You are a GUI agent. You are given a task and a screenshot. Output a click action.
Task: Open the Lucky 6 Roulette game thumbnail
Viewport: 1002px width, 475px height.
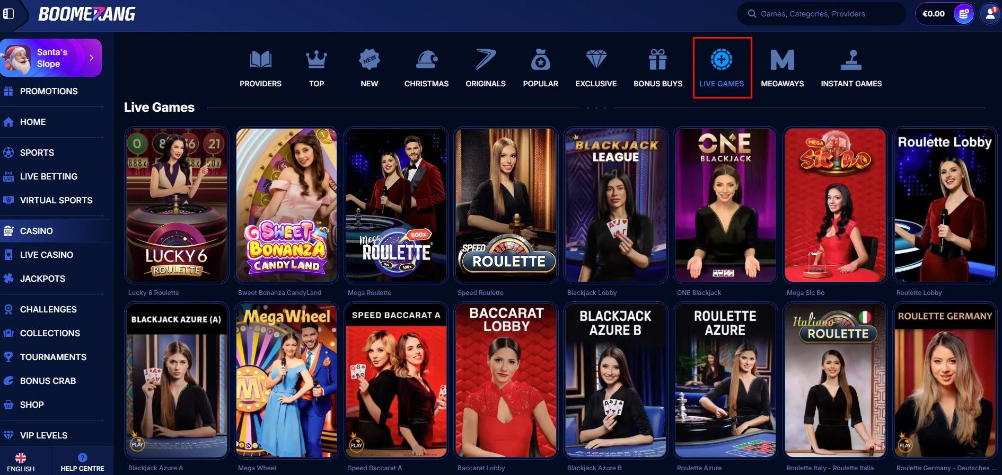[x=177, y=205]
